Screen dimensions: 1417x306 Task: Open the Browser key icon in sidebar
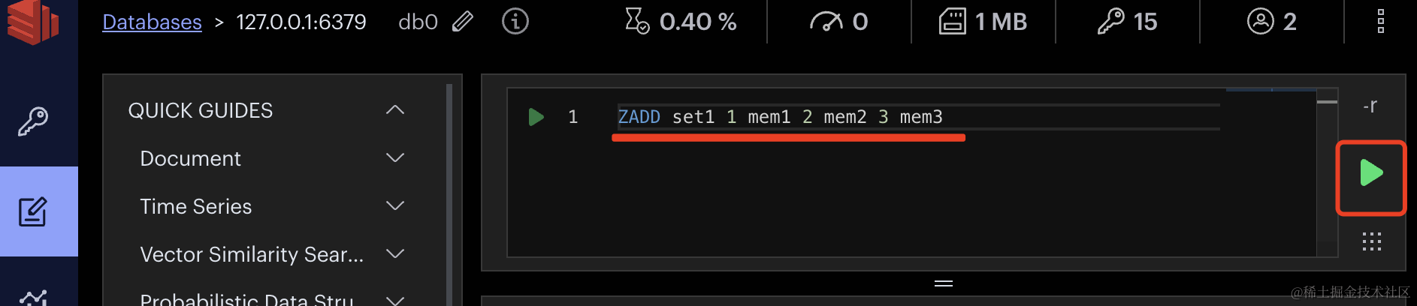click(x=33, y=121)
